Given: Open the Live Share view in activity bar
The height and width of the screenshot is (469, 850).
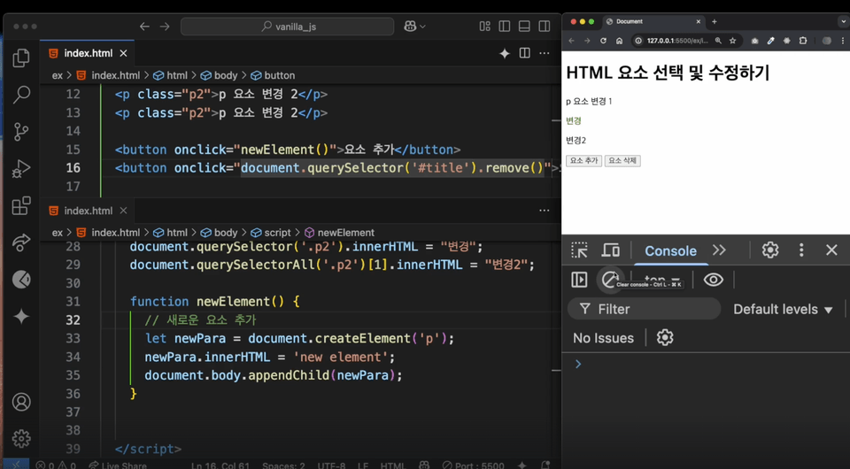Looking at the screenshot, I should point(21,242).
